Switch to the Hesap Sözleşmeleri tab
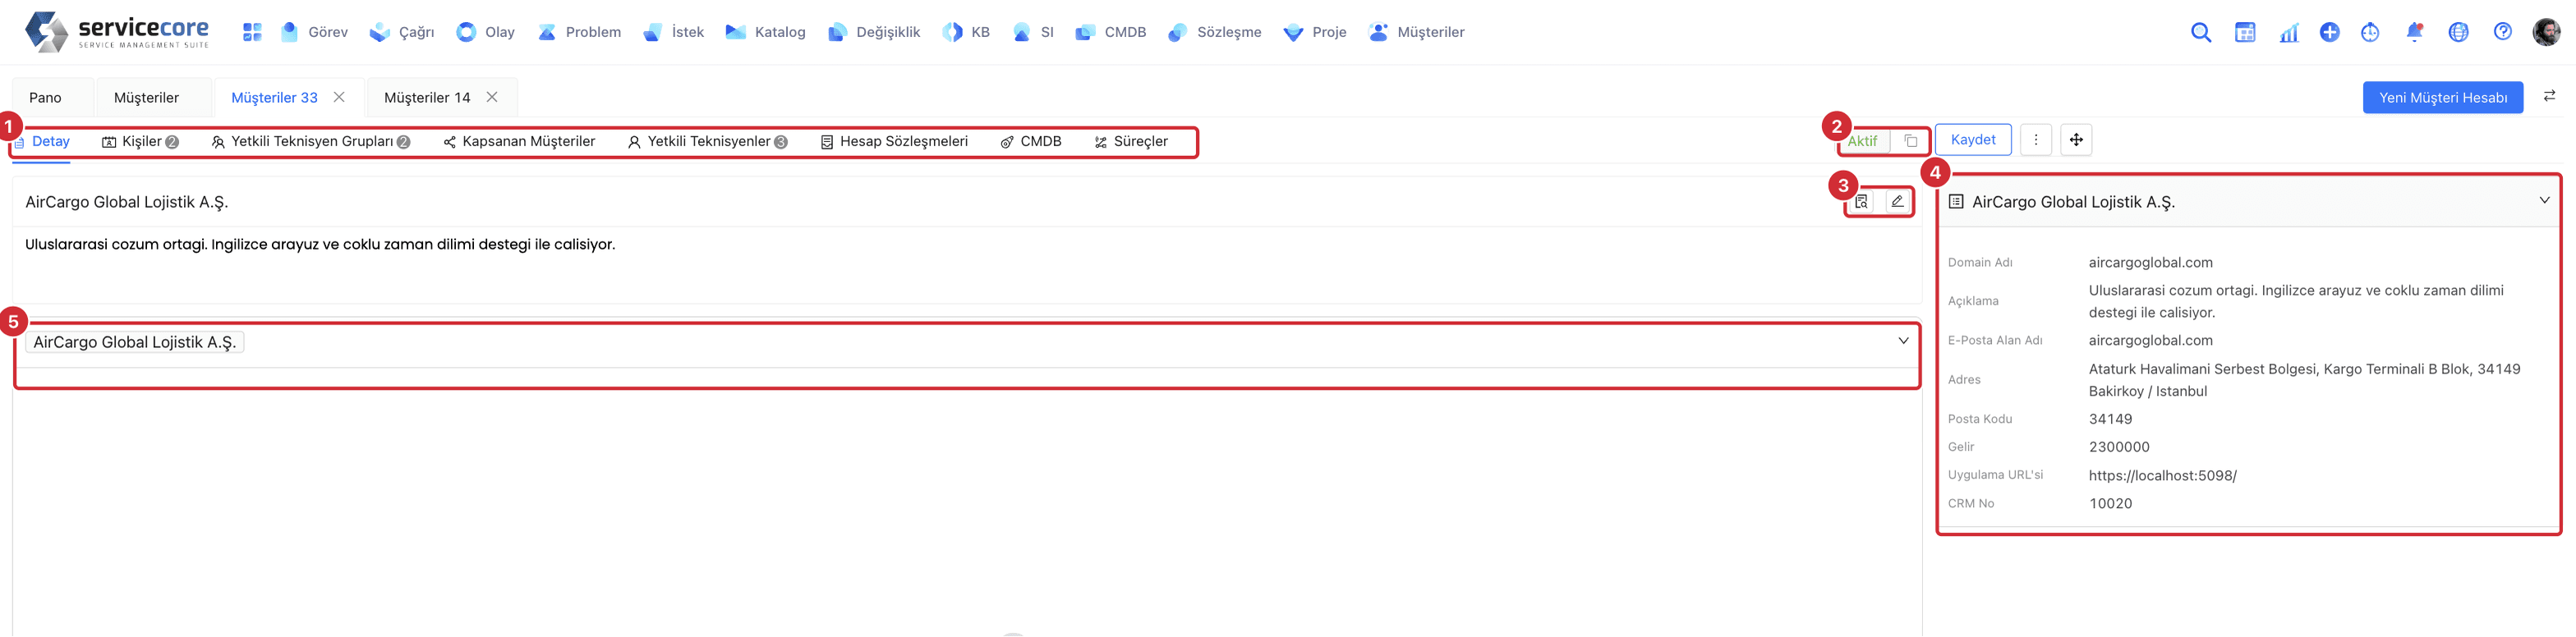The width and height of the screenshot is (2576, 637). (895, 142)
